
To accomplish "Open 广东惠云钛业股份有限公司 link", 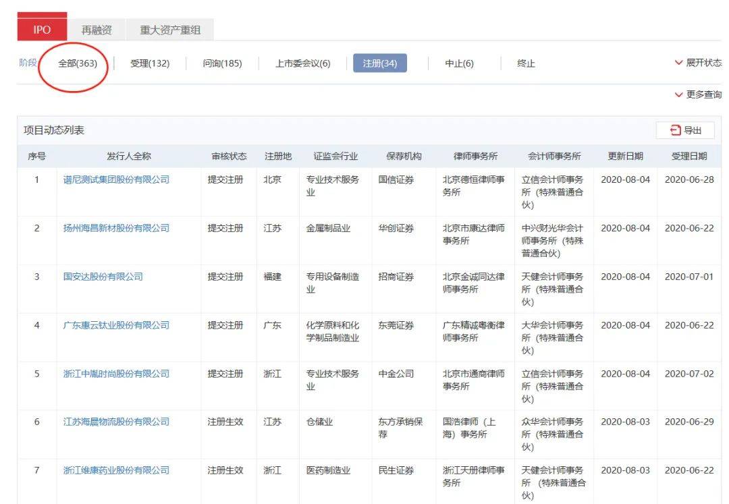I will 116,325.
